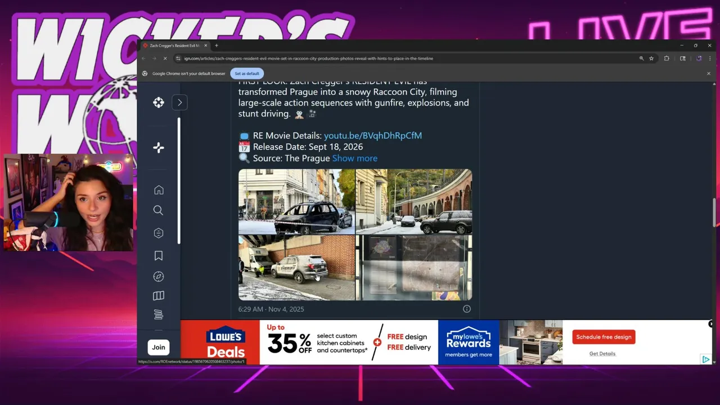Open a new Chrome tab
This screenshot has width=720, height=405.
pos(217,46)
